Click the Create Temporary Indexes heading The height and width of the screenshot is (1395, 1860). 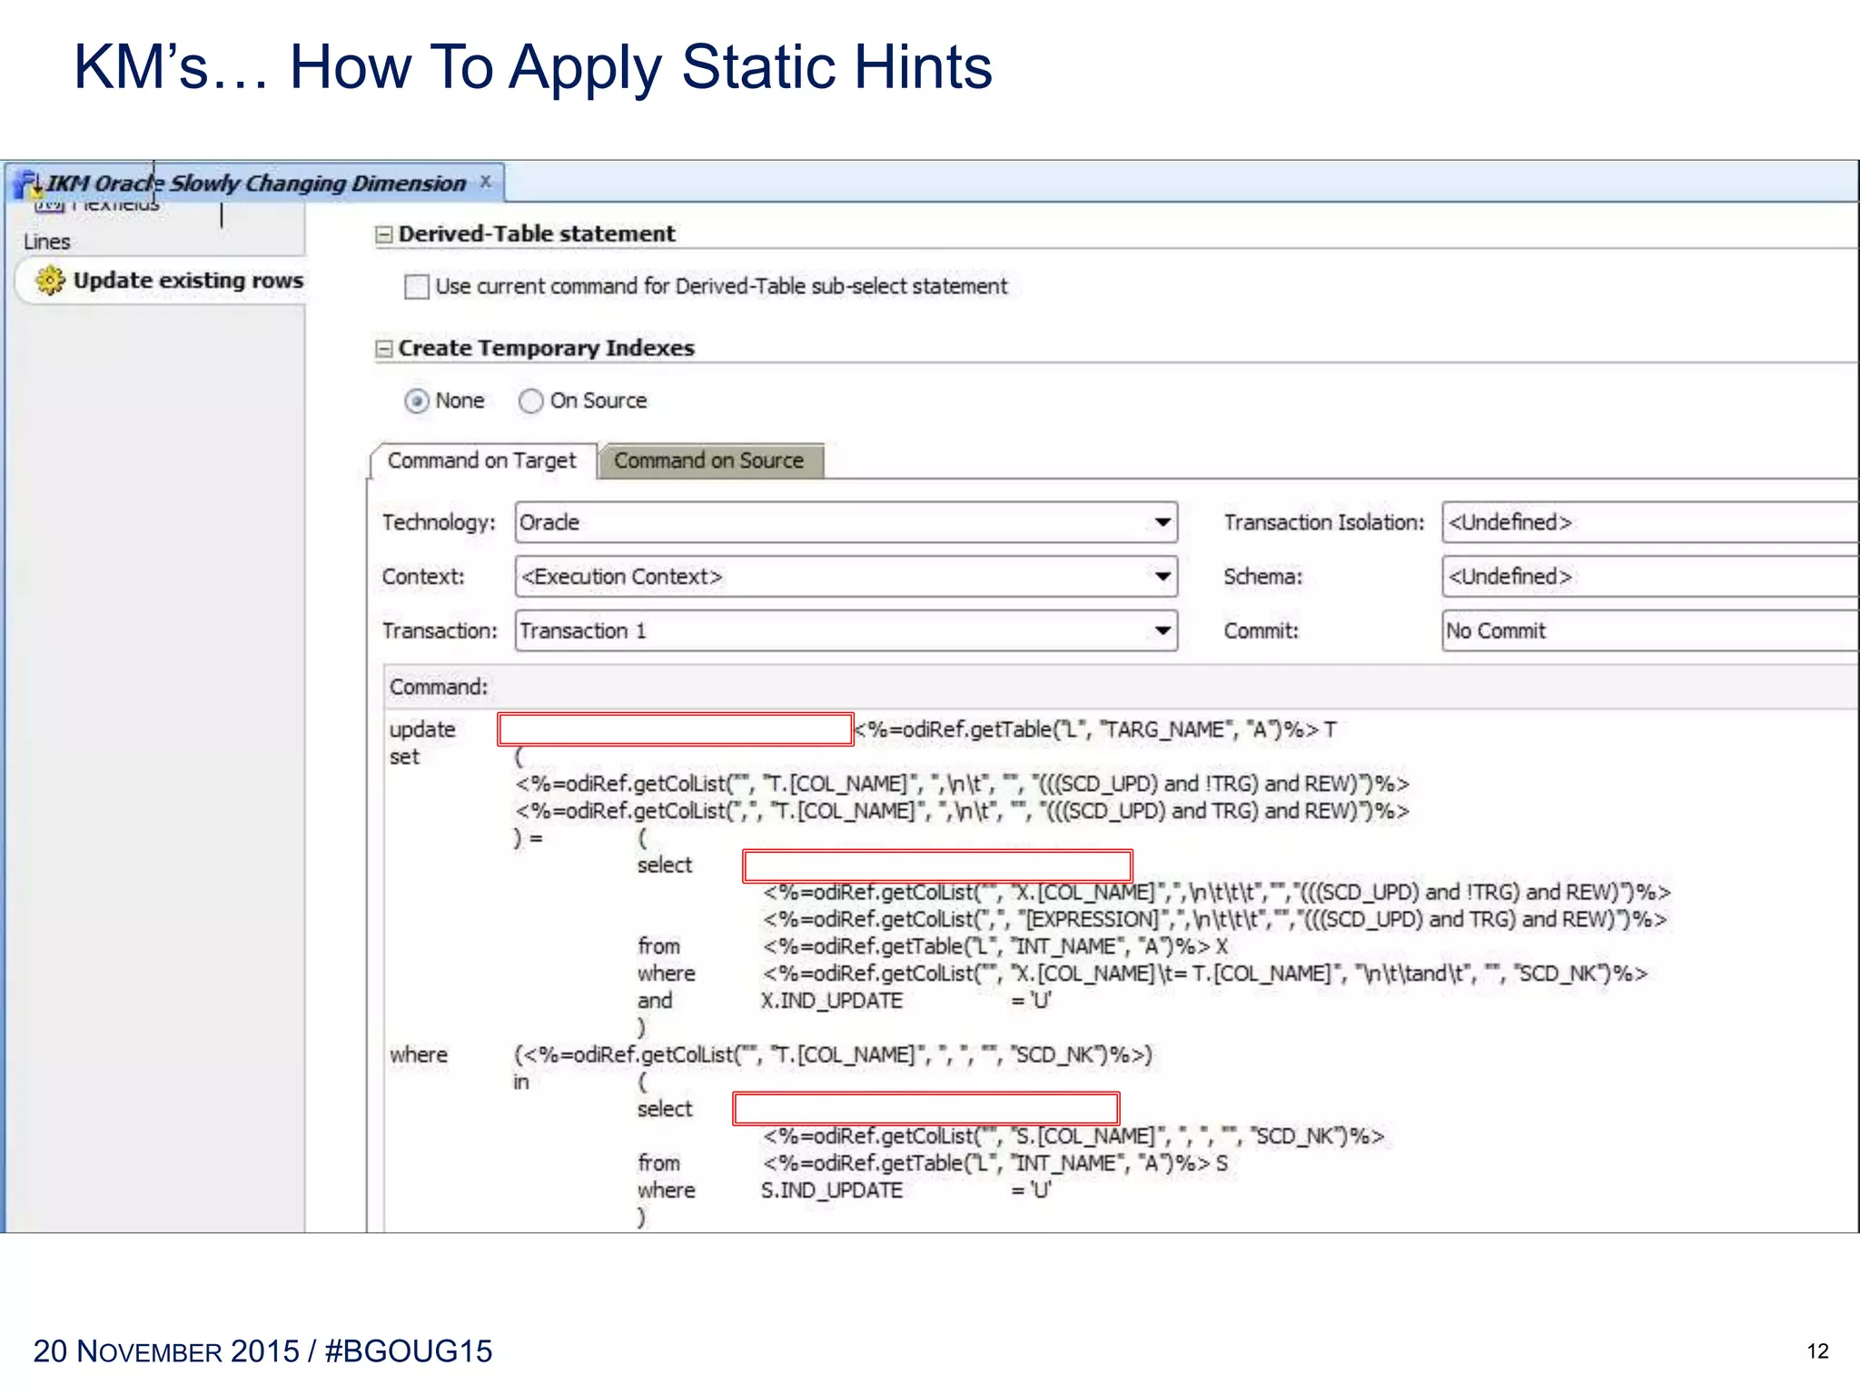coord(547,348)
